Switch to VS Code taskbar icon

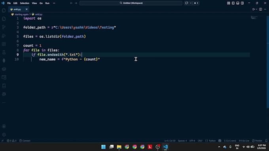coord(165,147)
